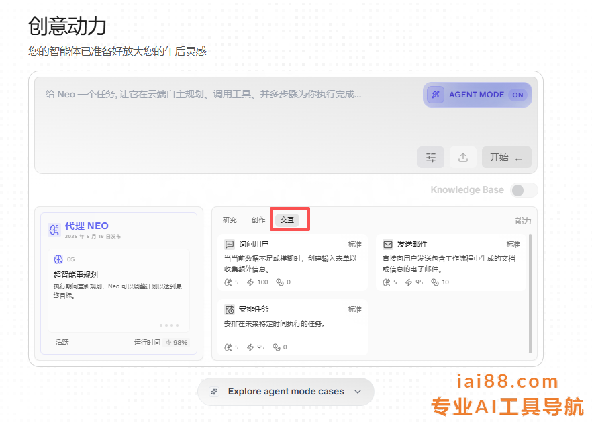Click the carousel dots on 超智能重规划 card
Screen dimensions: 592x424
[x=168, y=325]
